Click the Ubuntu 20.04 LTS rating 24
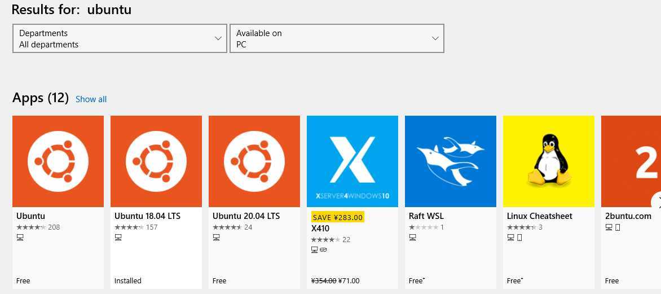 click(x=232, y=227)
